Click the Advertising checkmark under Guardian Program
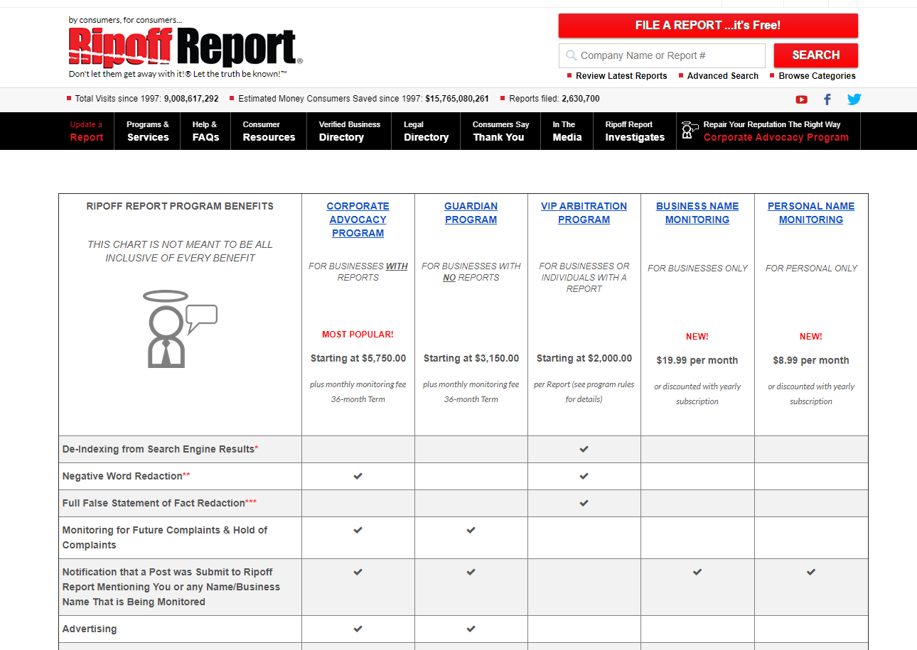 [471, 629]
